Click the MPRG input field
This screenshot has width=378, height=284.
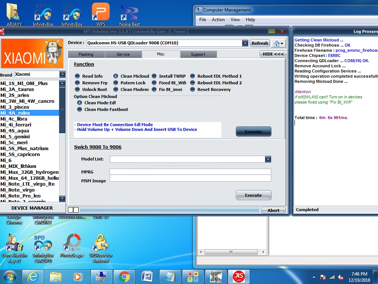pyautogui.click(x=190, y=172)
